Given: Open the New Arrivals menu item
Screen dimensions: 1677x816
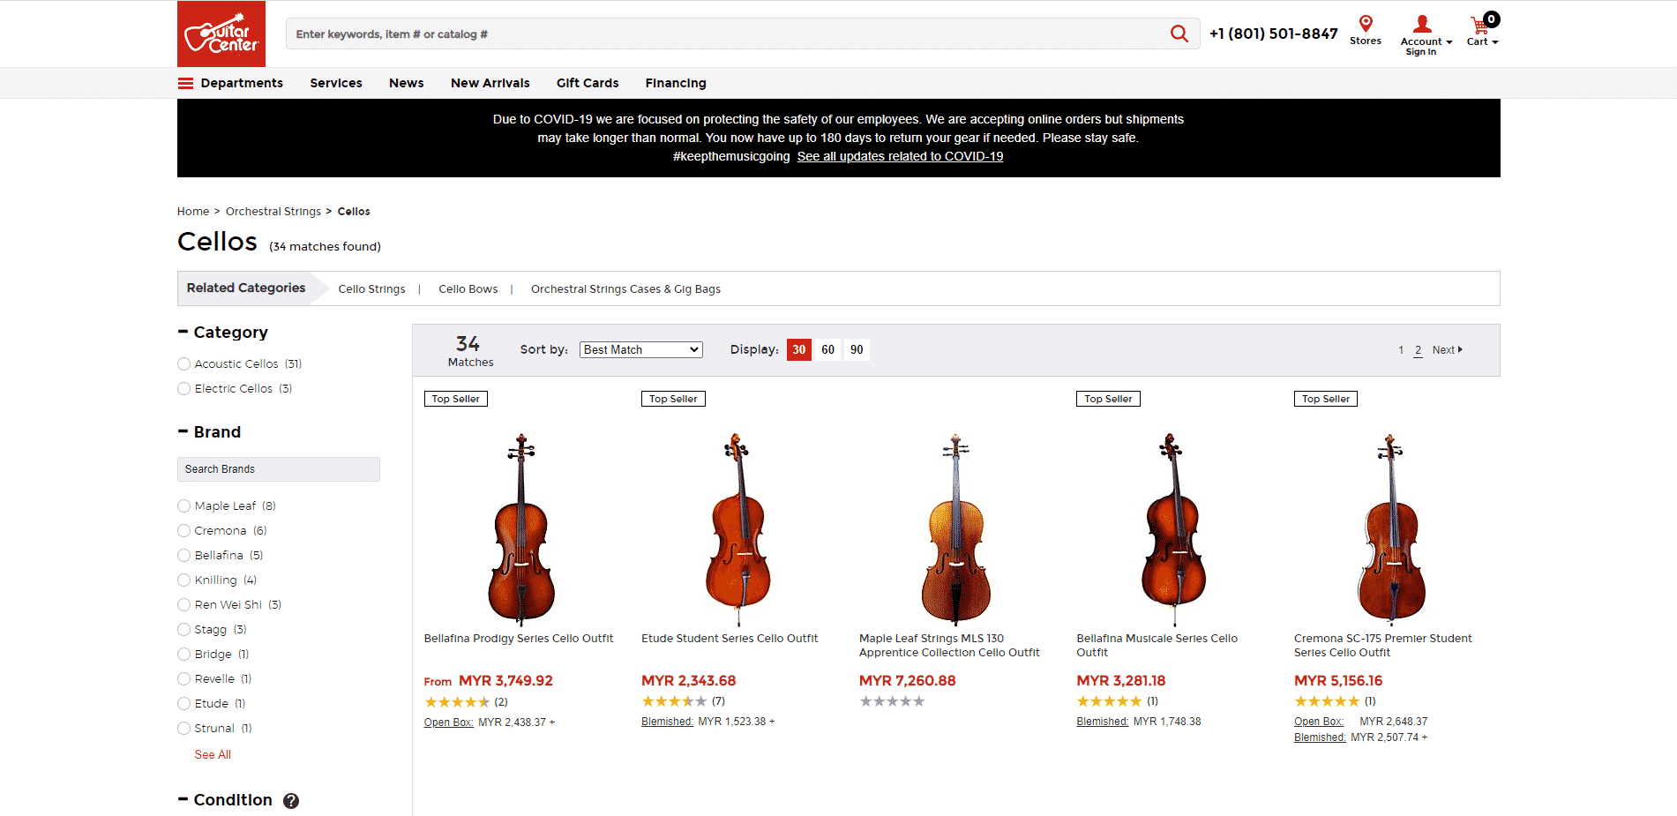Looking at the screenshot, I should tap(490, 83).
